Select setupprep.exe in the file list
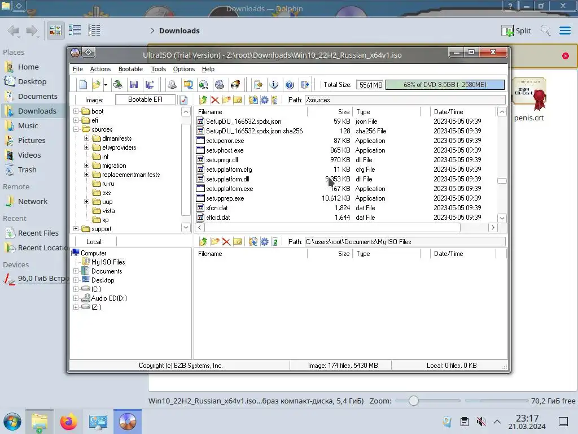This screenshot has width=578, height=434. click(225, 198)
